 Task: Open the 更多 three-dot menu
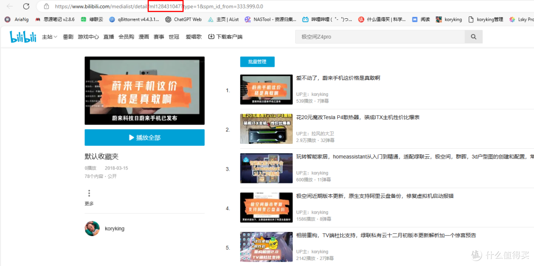click(x=89, y=193)
